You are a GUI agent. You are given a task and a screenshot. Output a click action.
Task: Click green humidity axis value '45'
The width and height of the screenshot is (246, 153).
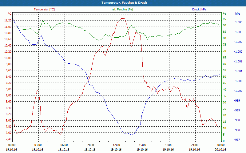(224, 83)
